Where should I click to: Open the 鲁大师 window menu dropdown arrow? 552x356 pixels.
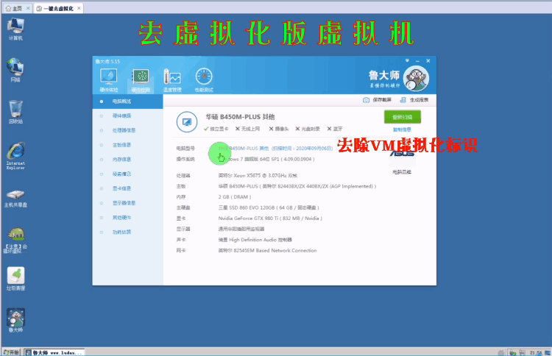[407, 60]
